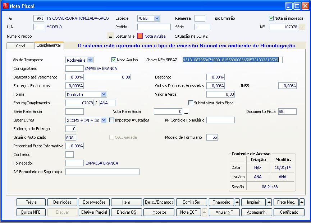Click the NF field showing 107078
Image resolution: width=311 pixels, height=223 pixels.
[284, 27]
